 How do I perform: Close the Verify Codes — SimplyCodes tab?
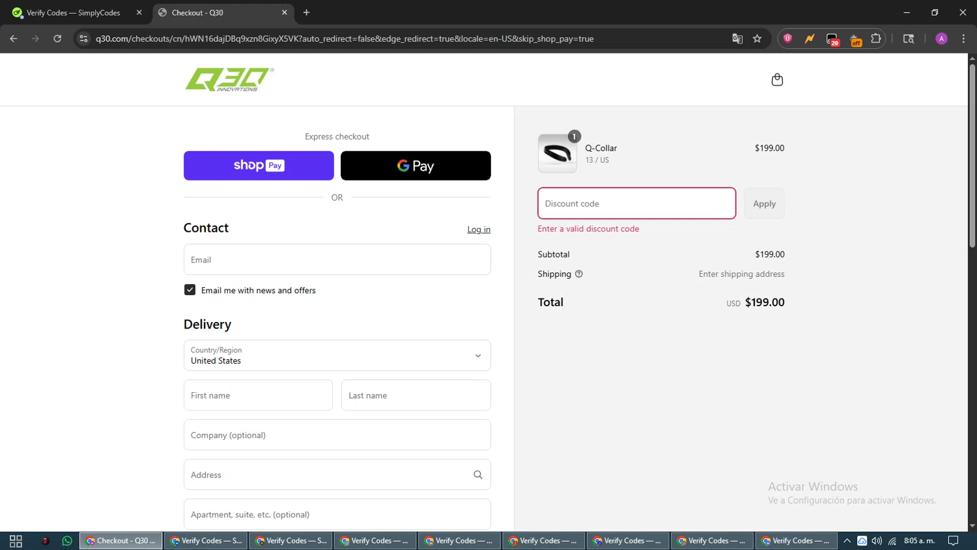tap(139, 12)
